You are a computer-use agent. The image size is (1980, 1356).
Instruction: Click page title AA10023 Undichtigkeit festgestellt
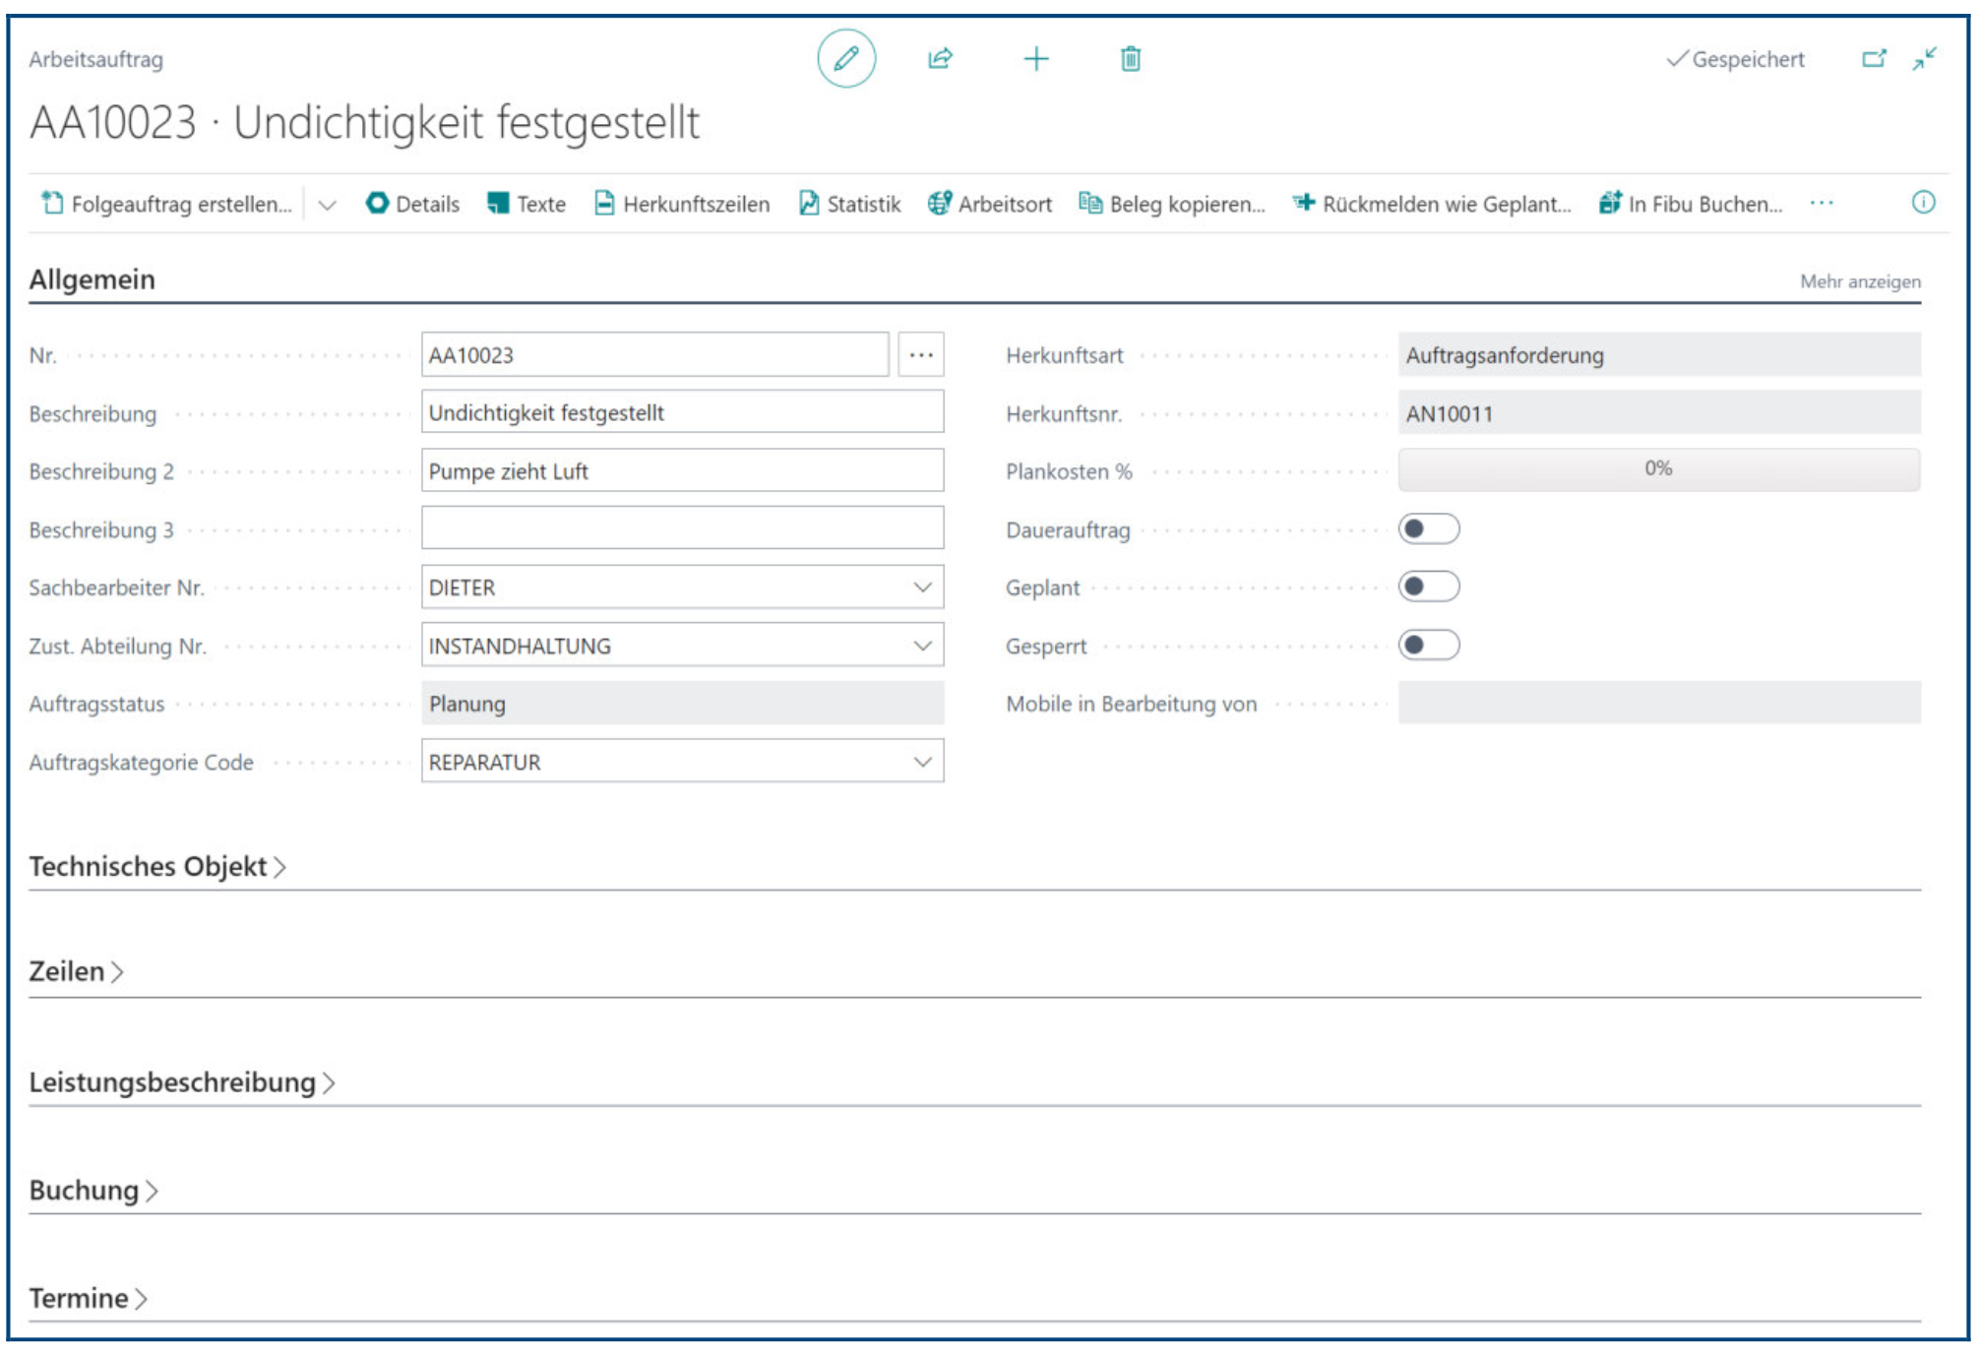tap(364, 123)
